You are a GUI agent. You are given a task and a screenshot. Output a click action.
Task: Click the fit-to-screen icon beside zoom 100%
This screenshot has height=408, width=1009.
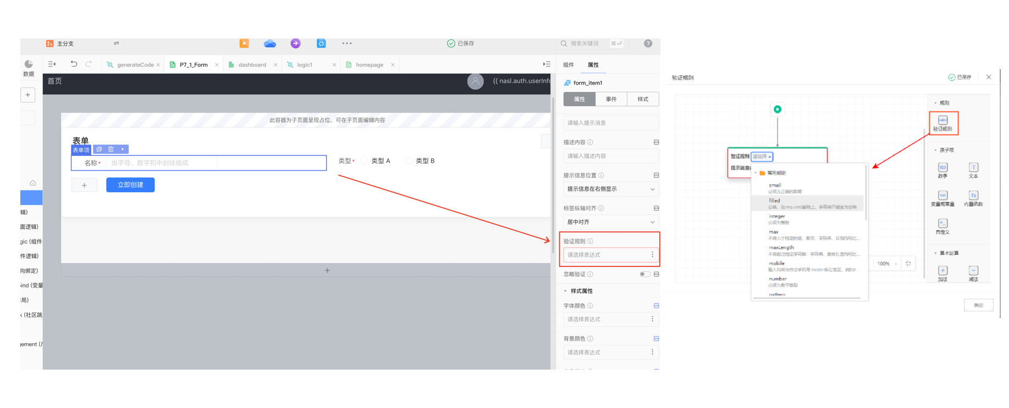coord(908,264)
